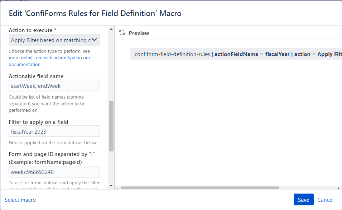
Task: Click the weeks:968693240 form ID input
Action: point(54,172)
